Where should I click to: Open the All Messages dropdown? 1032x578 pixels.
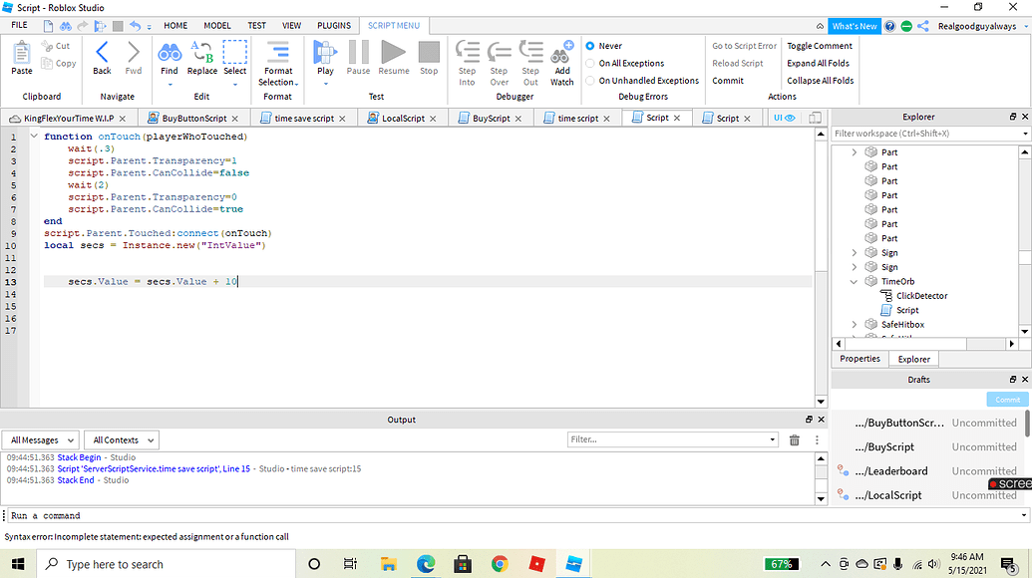(41, 439)
